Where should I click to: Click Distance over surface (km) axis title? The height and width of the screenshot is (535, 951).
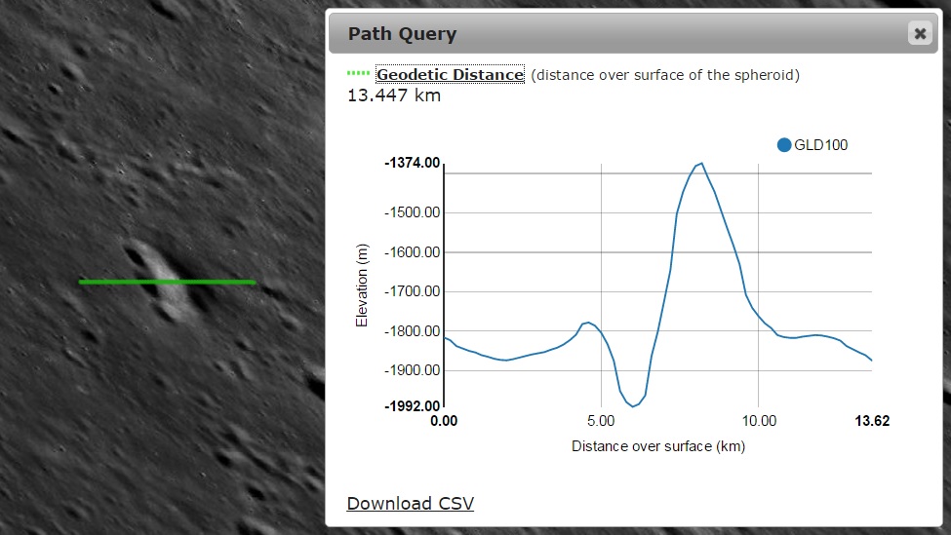pyautogui.click(x=657, y=446)
